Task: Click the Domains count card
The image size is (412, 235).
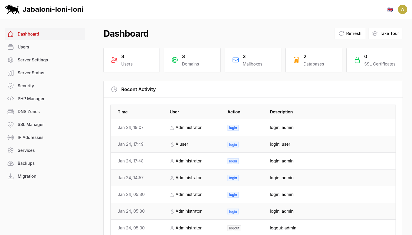Action: [192, 60]
